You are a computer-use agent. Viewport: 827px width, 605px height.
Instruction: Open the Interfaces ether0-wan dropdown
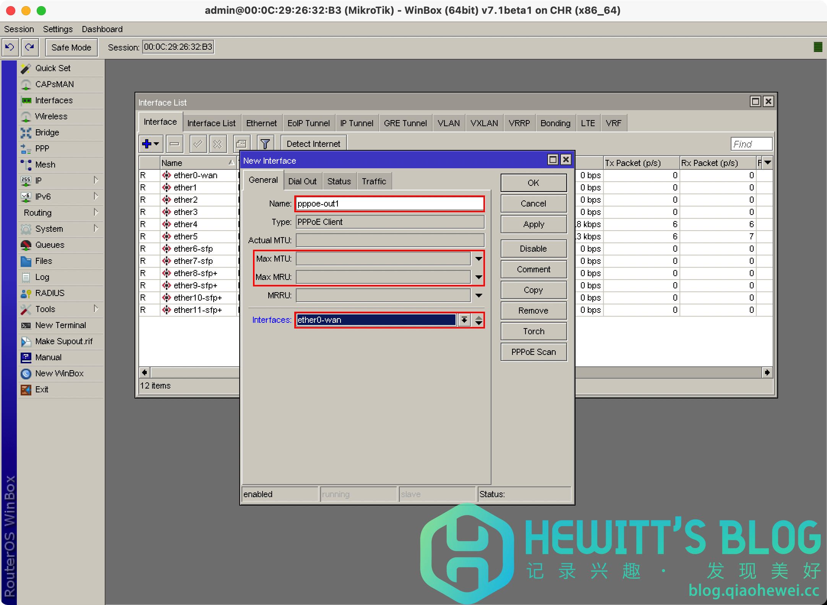(464, 320)
